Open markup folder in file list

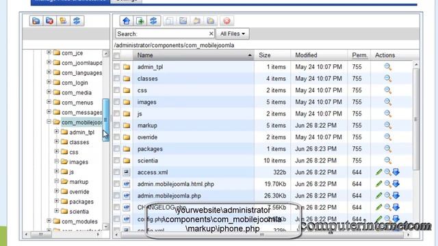click(147, 126)
